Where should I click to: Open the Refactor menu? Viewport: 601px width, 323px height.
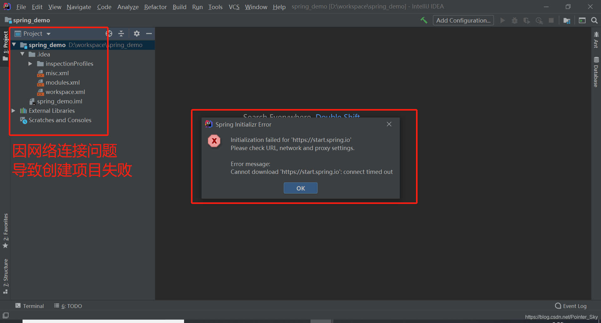click(155, 7)
